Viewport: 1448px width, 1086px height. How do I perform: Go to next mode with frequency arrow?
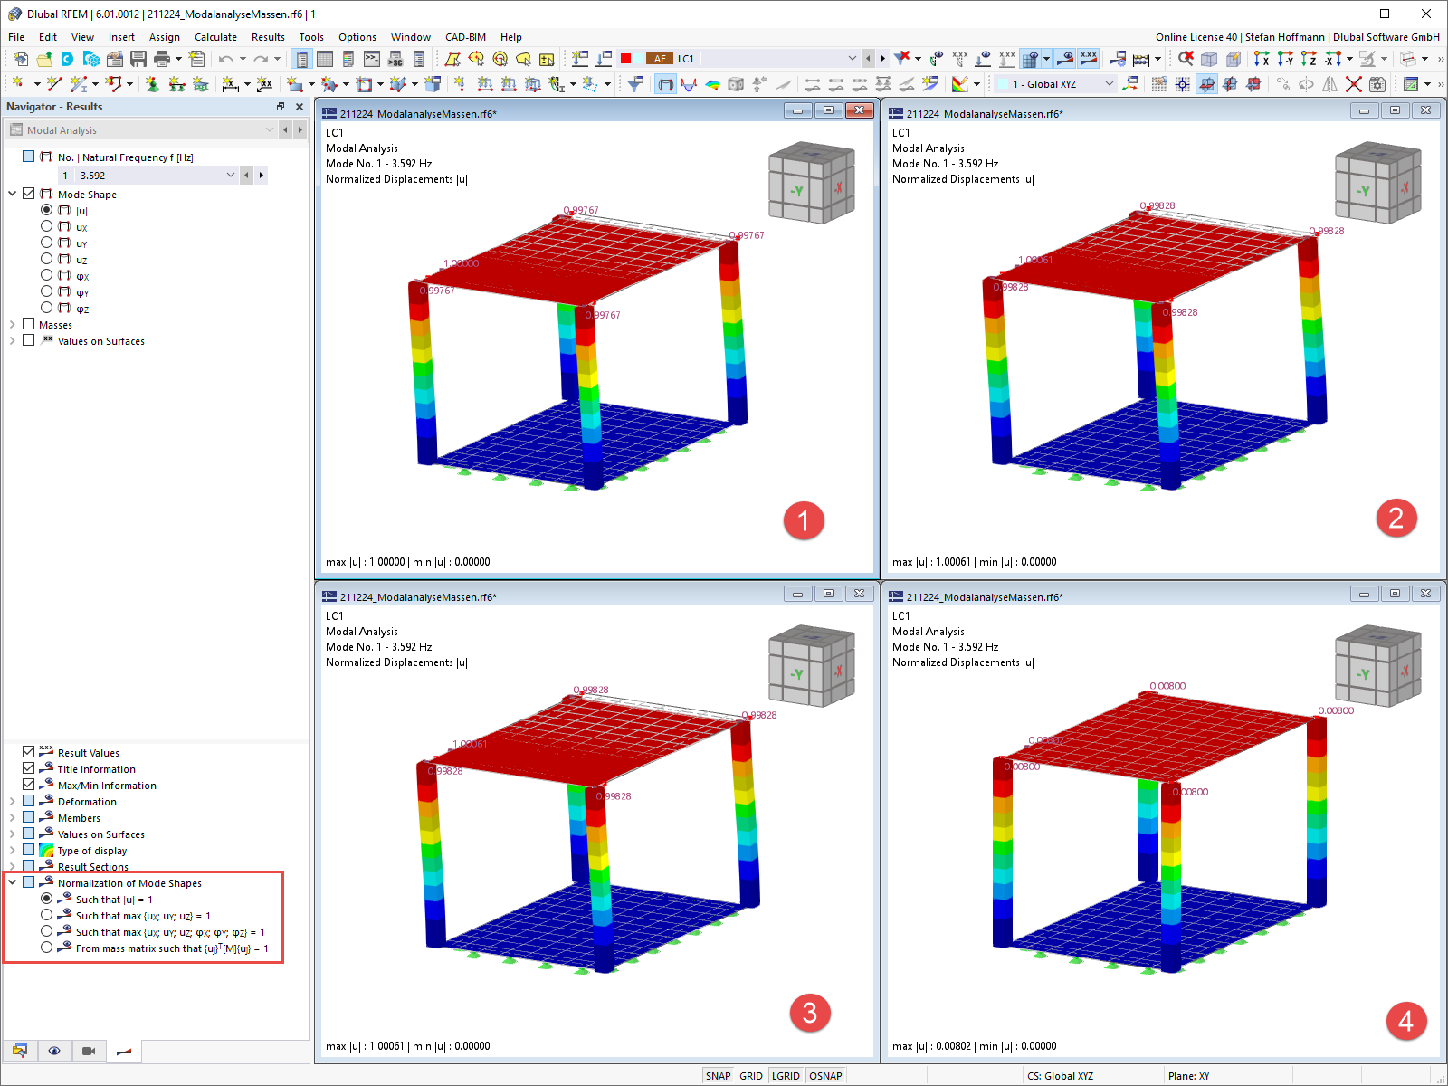click(262, 176)
